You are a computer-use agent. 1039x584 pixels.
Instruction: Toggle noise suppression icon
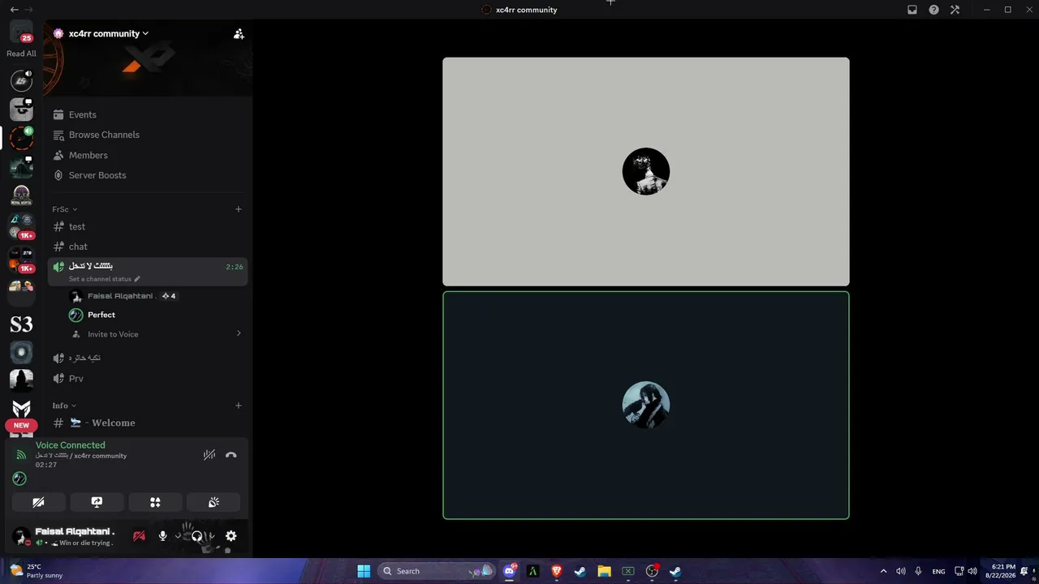coord(209,455)
